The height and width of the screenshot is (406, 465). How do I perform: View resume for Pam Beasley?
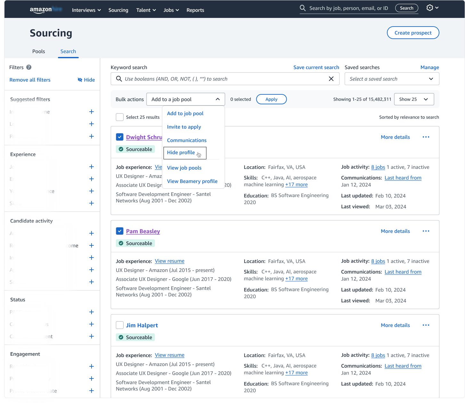(170, 261)
